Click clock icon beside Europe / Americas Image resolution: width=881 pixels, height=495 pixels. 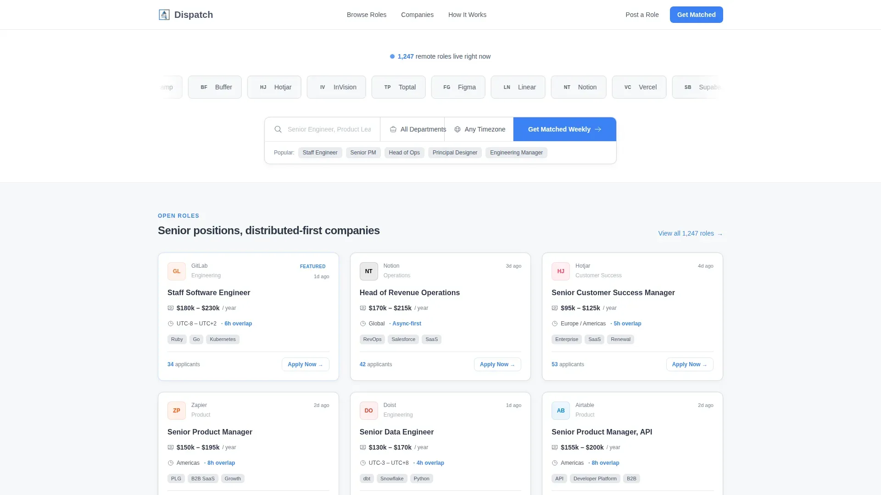pos(555,324)
